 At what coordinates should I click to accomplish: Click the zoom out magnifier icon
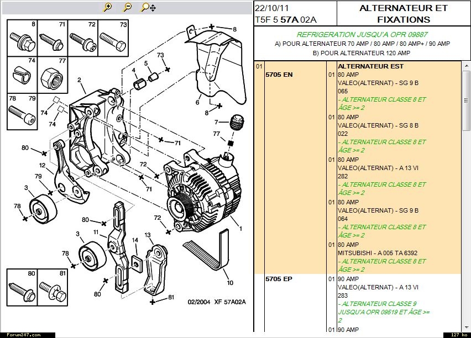coord(127,7)
